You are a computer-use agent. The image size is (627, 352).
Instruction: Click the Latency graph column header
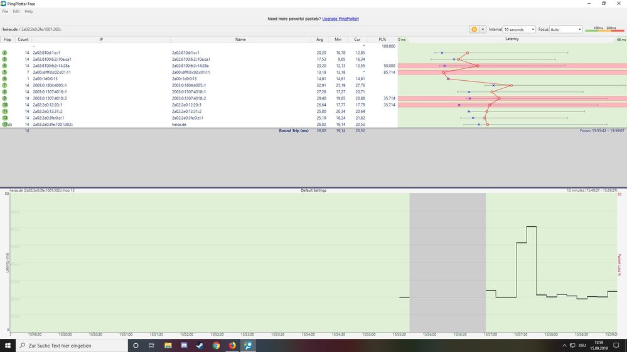[512, 39]
